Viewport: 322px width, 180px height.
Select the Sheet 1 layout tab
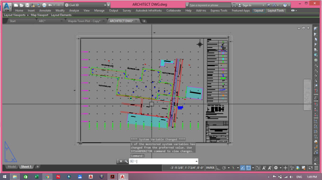tap(26, 167)
